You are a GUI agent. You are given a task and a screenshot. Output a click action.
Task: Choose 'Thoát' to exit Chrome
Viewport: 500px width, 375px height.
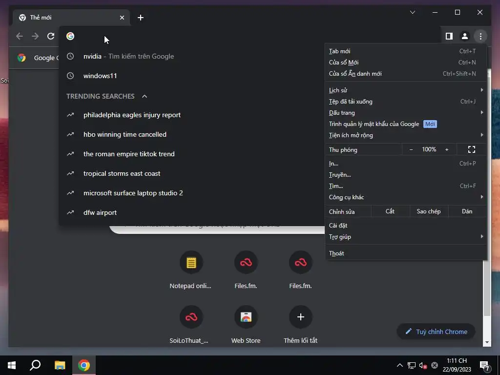pos(406,253)
